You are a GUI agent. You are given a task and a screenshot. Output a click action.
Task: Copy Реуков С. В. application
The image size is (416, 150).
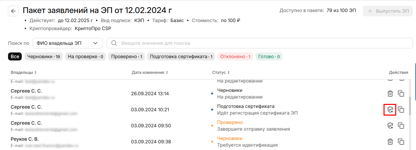[x=401, y=142]
